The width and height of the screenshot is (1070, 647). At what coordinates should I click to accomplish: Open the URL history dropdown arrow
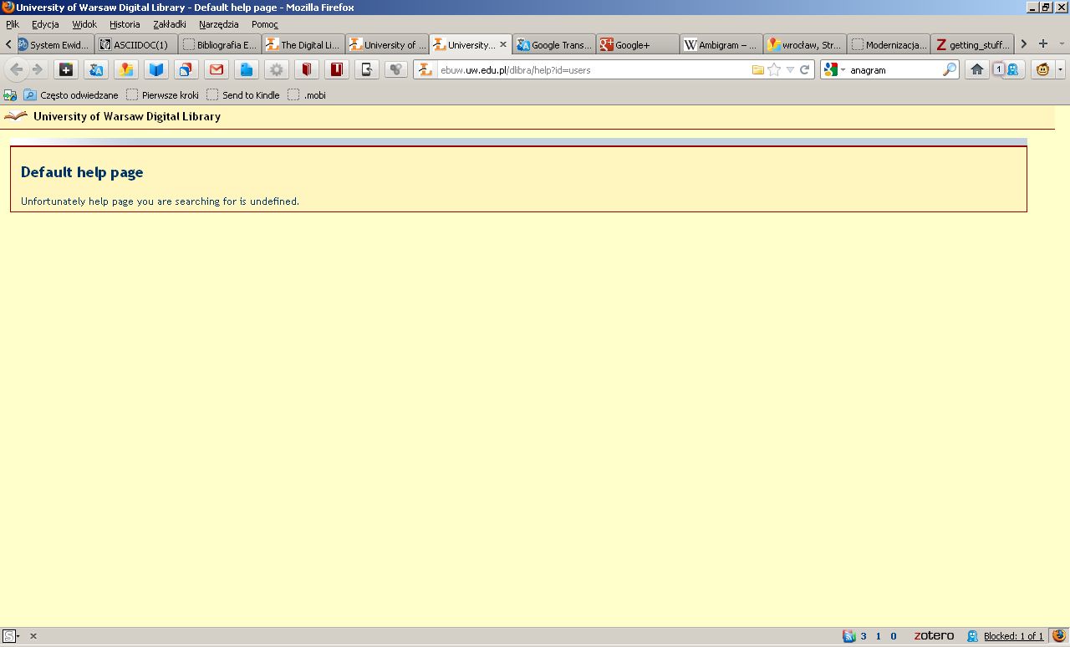click(x=790, y=70)
